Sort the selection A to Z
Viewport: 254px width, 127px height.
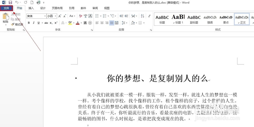[x=142, y=16]
